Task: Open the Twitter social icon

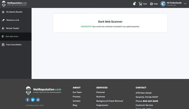Action: (33, 100)
